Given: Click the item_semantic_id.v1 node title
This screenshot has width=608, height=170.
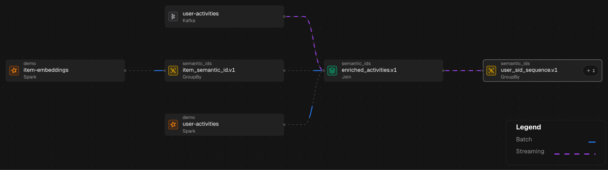Looking at the screenshot, I should [209, 70].
